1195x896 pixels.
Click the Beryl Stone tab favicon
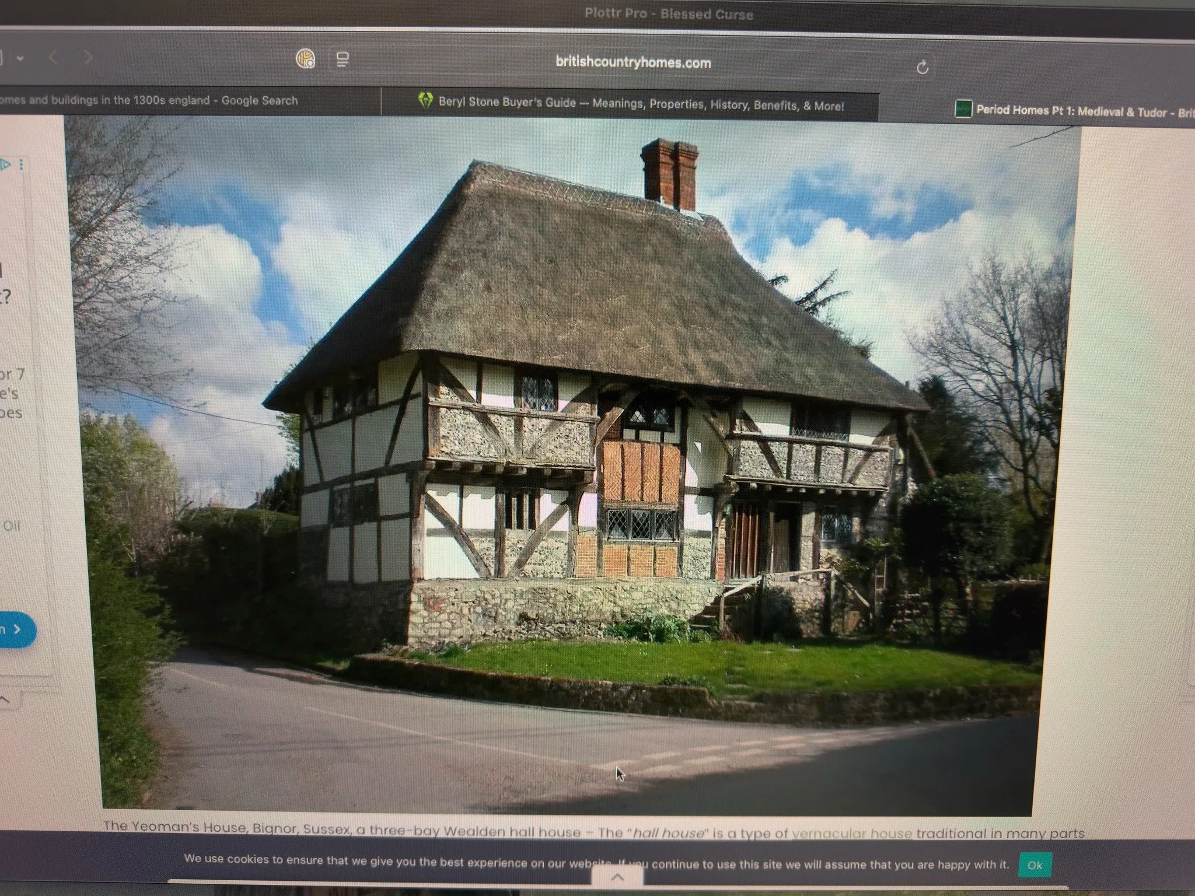click(425, 101)
